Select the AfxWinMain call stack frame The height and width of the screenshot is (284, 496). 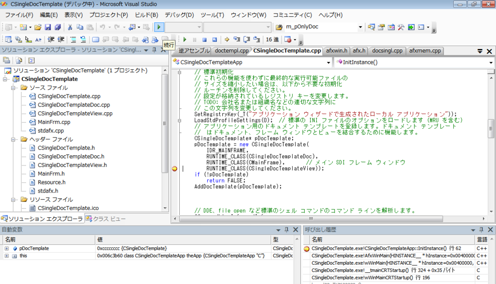pyautogui.click(x=392, y=256)
